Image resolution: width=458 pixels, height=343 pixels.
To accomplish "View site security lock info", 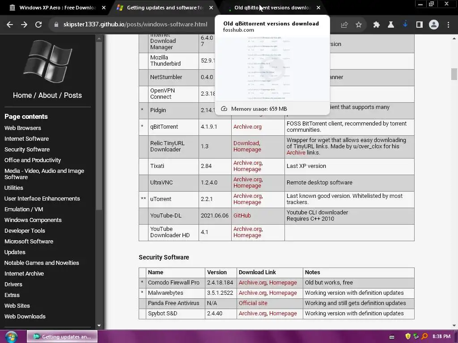I will 56,25.
